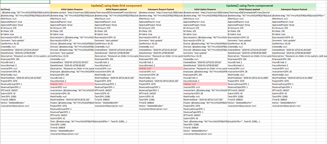Select Form component 'Initial Update Response' header
The image size is (327, 144).
click(205, 9)
